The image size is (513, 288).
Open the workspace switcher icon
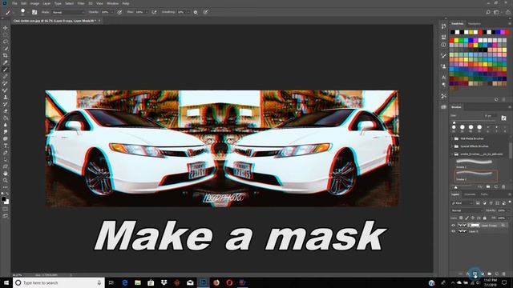point(496,12)
